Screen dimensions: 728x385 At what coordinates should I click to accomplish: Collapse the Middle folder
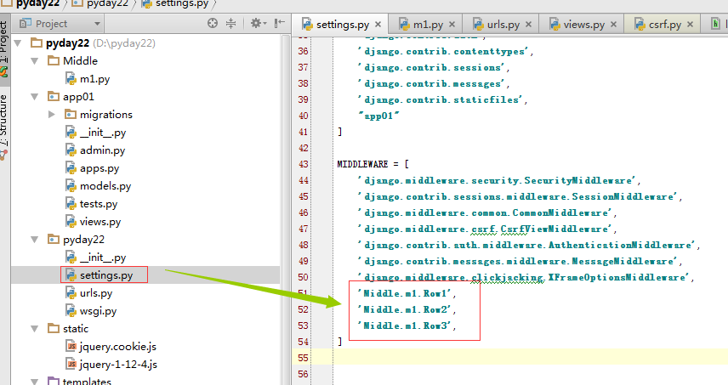(34, 61)
